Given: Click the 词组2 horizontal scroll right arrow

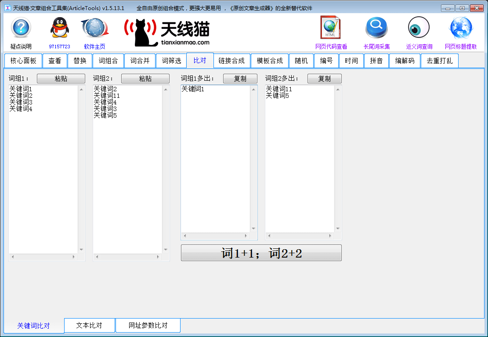Looking at the screenshot, I should click(x=158, y=257).
